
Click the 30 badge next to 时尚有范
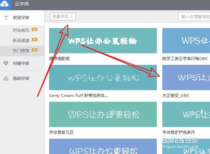tap(34, 29)
